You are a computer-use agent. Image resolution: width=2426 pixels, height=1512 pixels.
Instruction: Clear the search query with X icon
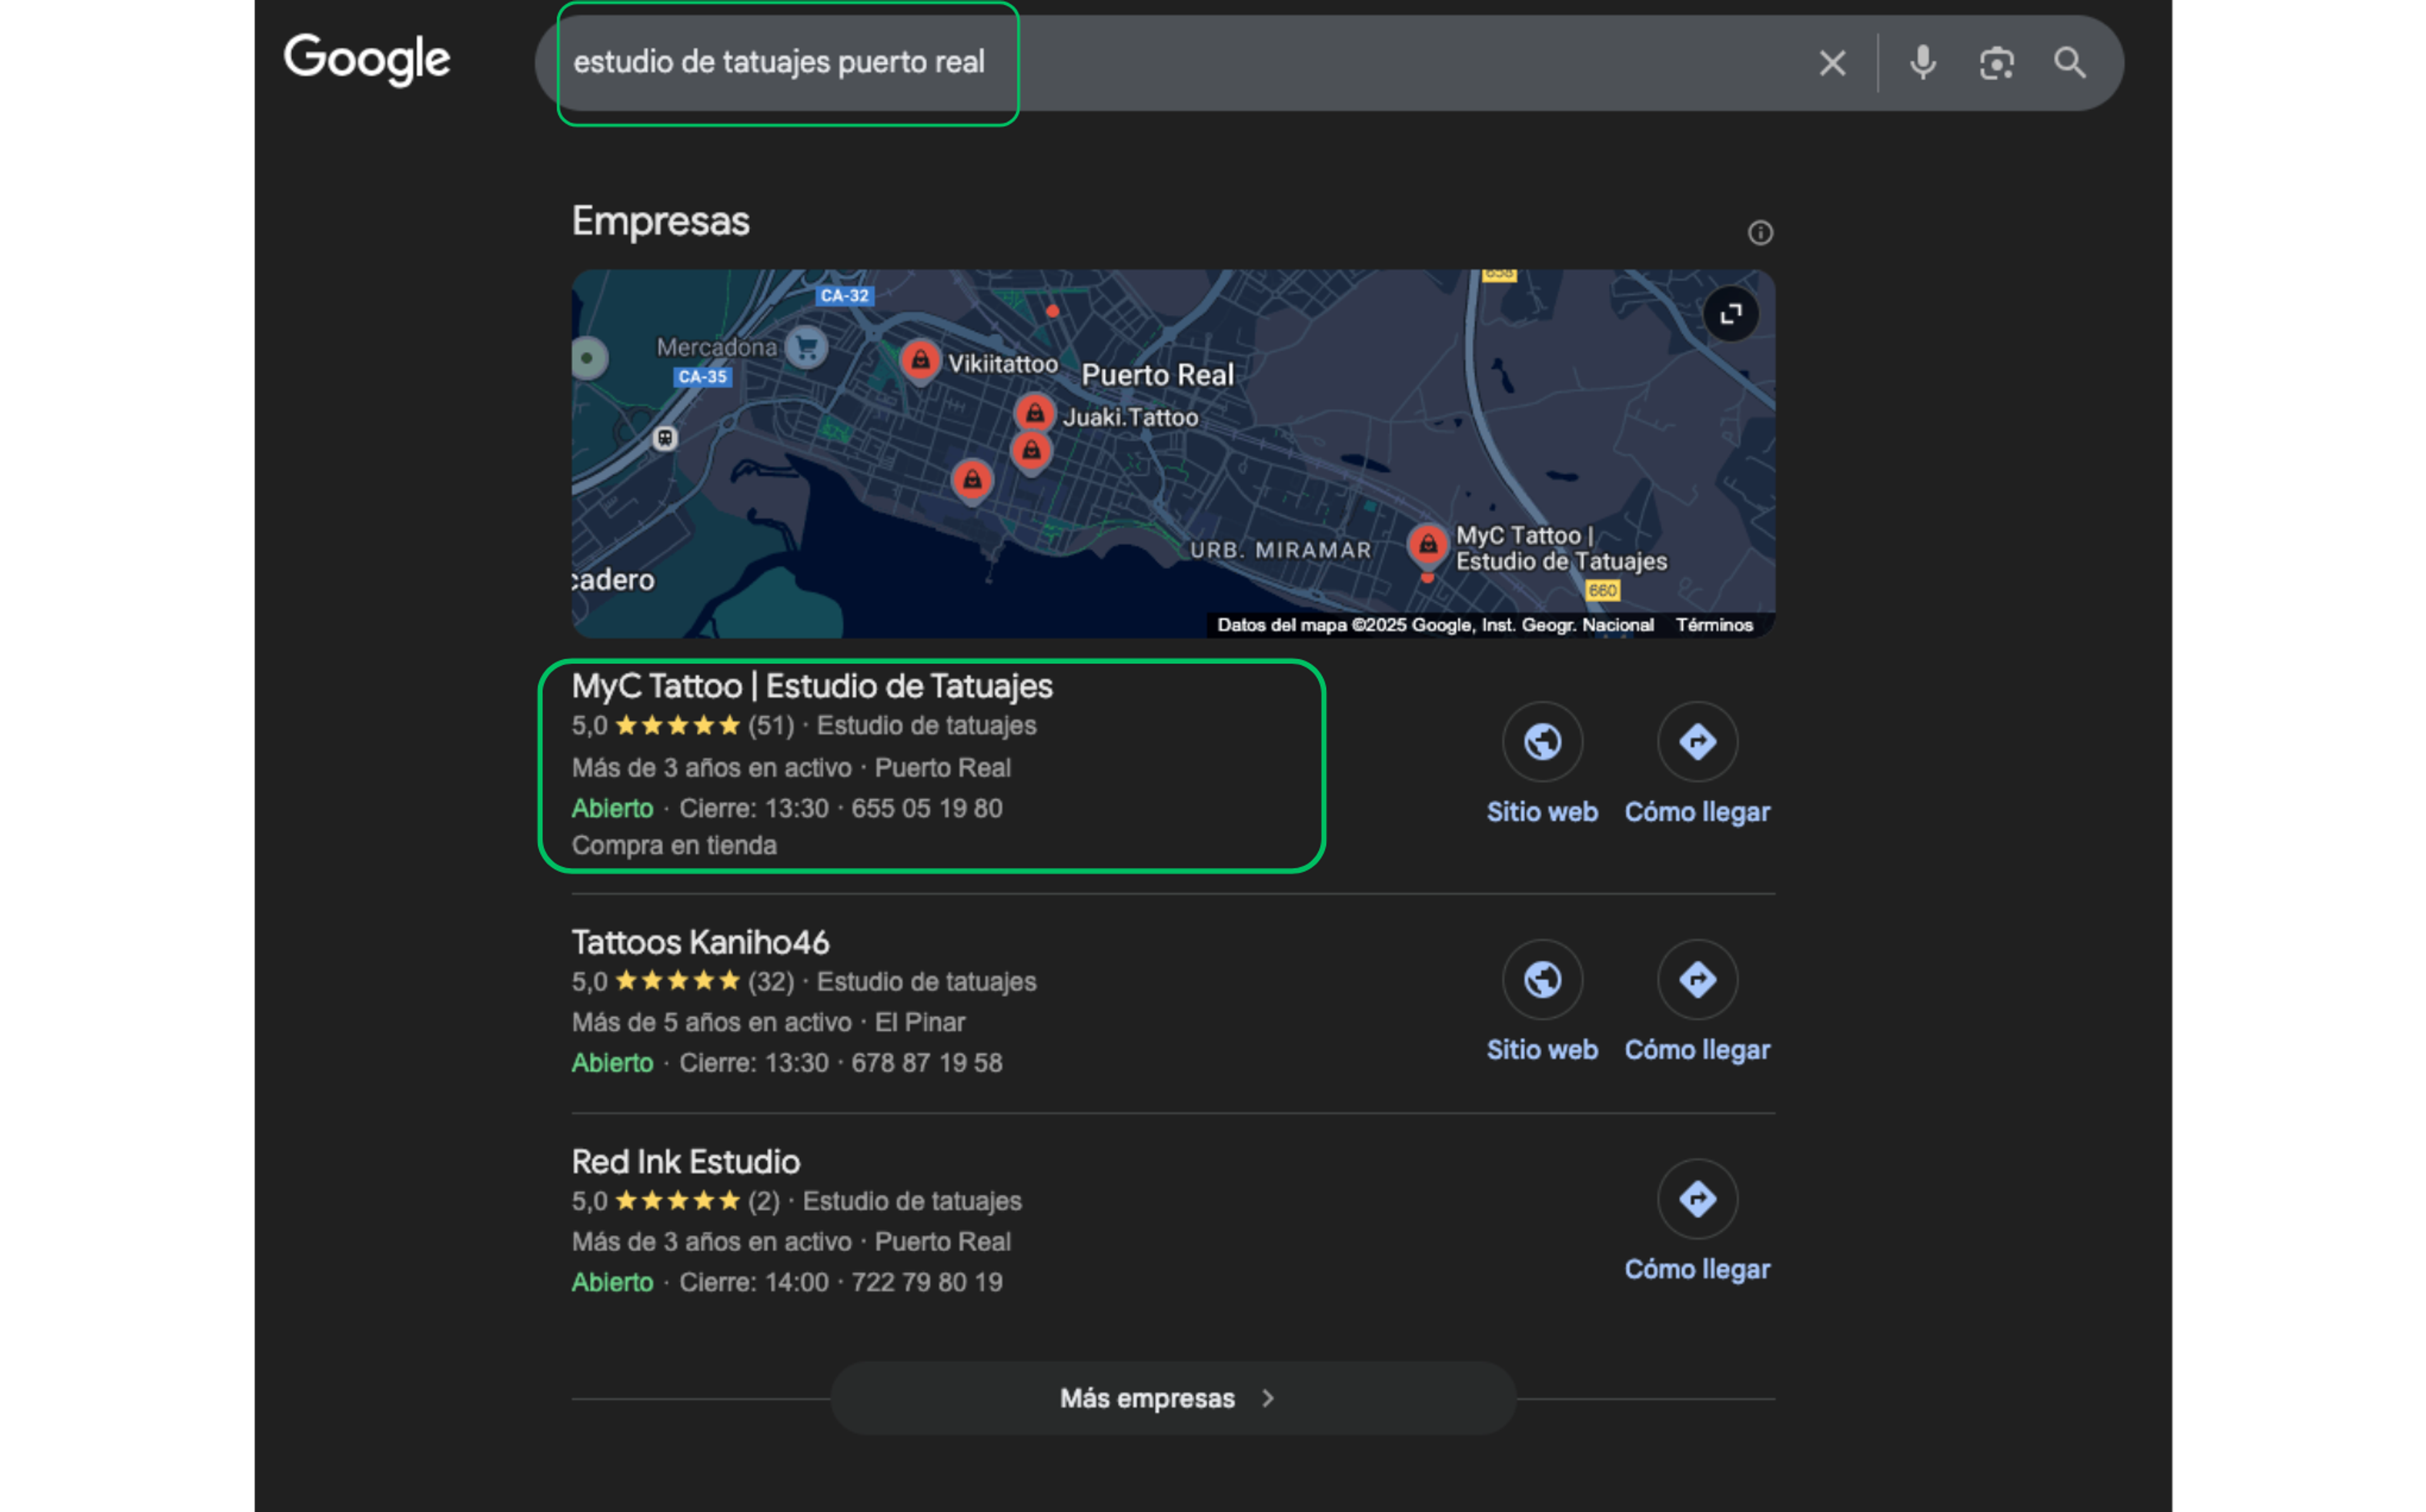coord(1832,63)
